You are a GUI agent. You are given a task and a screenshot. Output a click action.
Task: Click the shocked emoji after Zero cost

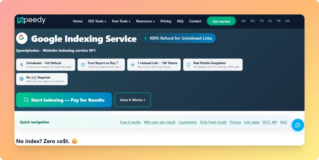coord(75,141)
